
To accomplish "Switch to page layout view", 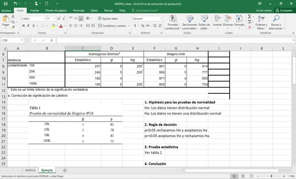I will 243,176.
